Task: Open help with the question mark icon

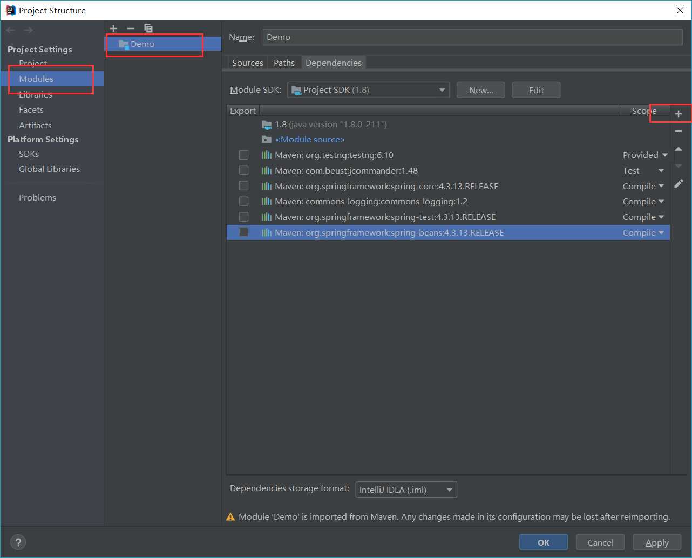Action: 18,542
